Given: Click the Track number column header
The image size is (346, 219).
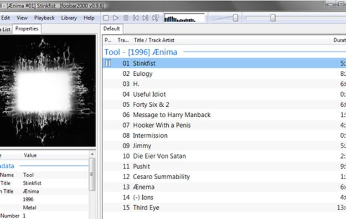Looking at the screenshot, I should [123, 40].
